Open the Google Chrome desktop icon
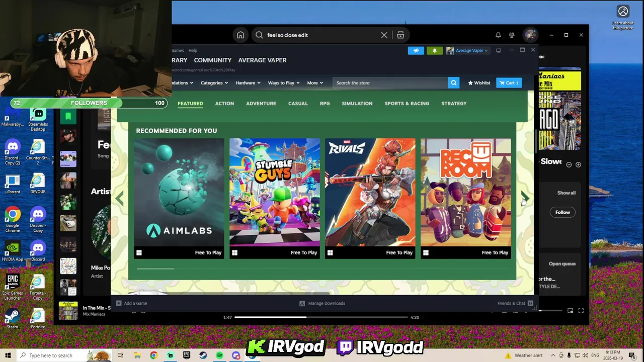This screenshot has width=644, height=362. pos(13,220)
